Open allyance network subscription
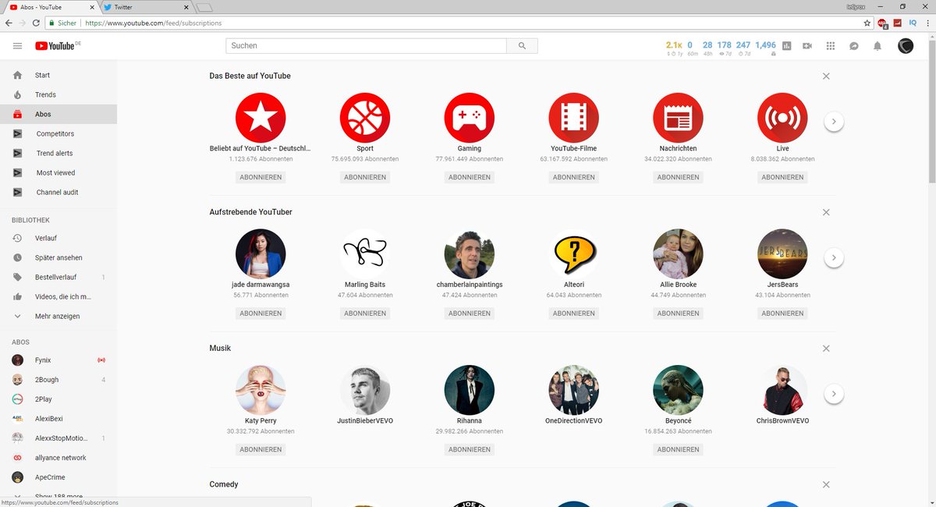 click(x=58, y=458)
